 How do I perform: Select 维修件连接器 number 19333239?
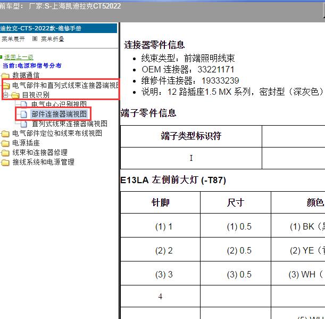click(220, 81)
